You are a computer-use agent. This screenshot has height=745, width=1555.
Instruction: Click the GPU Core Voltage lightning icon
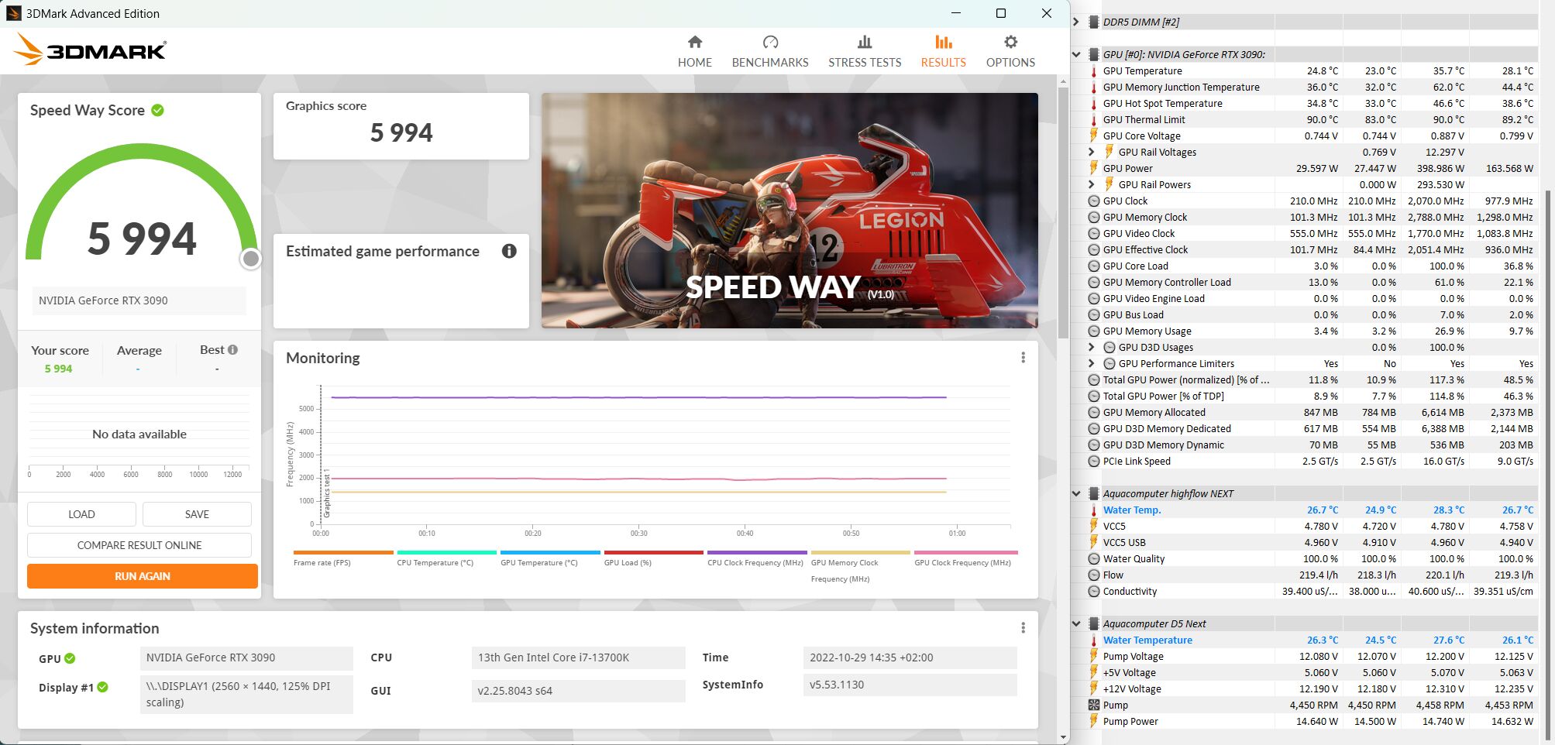click(x=1094, y=136)
